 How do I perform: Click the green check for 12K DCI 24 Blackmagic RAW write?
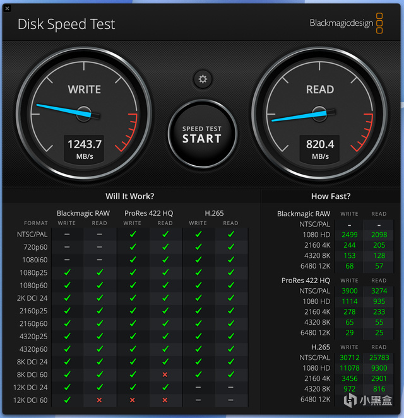(x=68, y=387)
